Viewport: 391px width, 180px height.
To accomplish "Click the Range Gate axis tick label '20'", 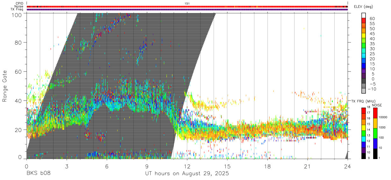I will point(18,130).
